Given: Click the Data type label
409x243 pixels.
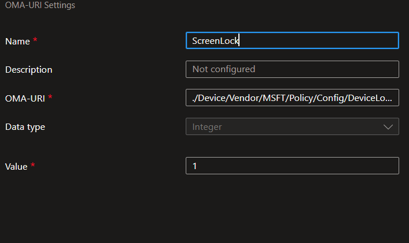Looking at the screenshot, I should coord(25,127).
